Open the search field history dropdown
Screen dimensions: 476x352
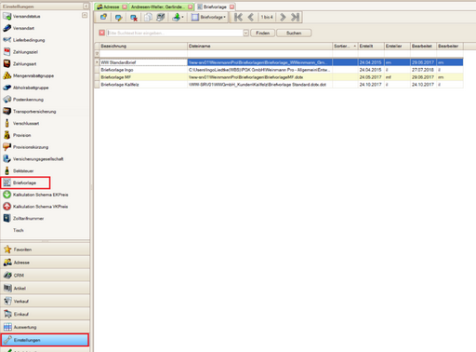245,33
